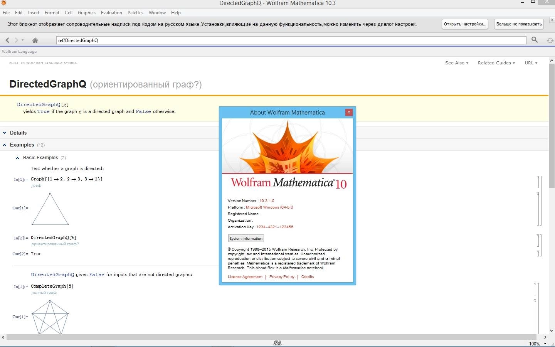Collapse the Basic Examples subsection
The width and height of the screenshot is (555, 347).
[41, 158]
